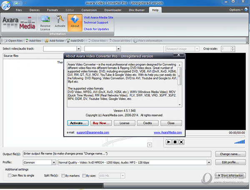Image resolution: width=250 pixels, height=190 pixels.
Task: Open the Formats ribbon tab
Action: coord(52,10)
